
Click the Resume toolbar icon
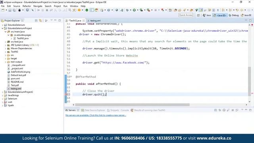(x=38, y=10)
